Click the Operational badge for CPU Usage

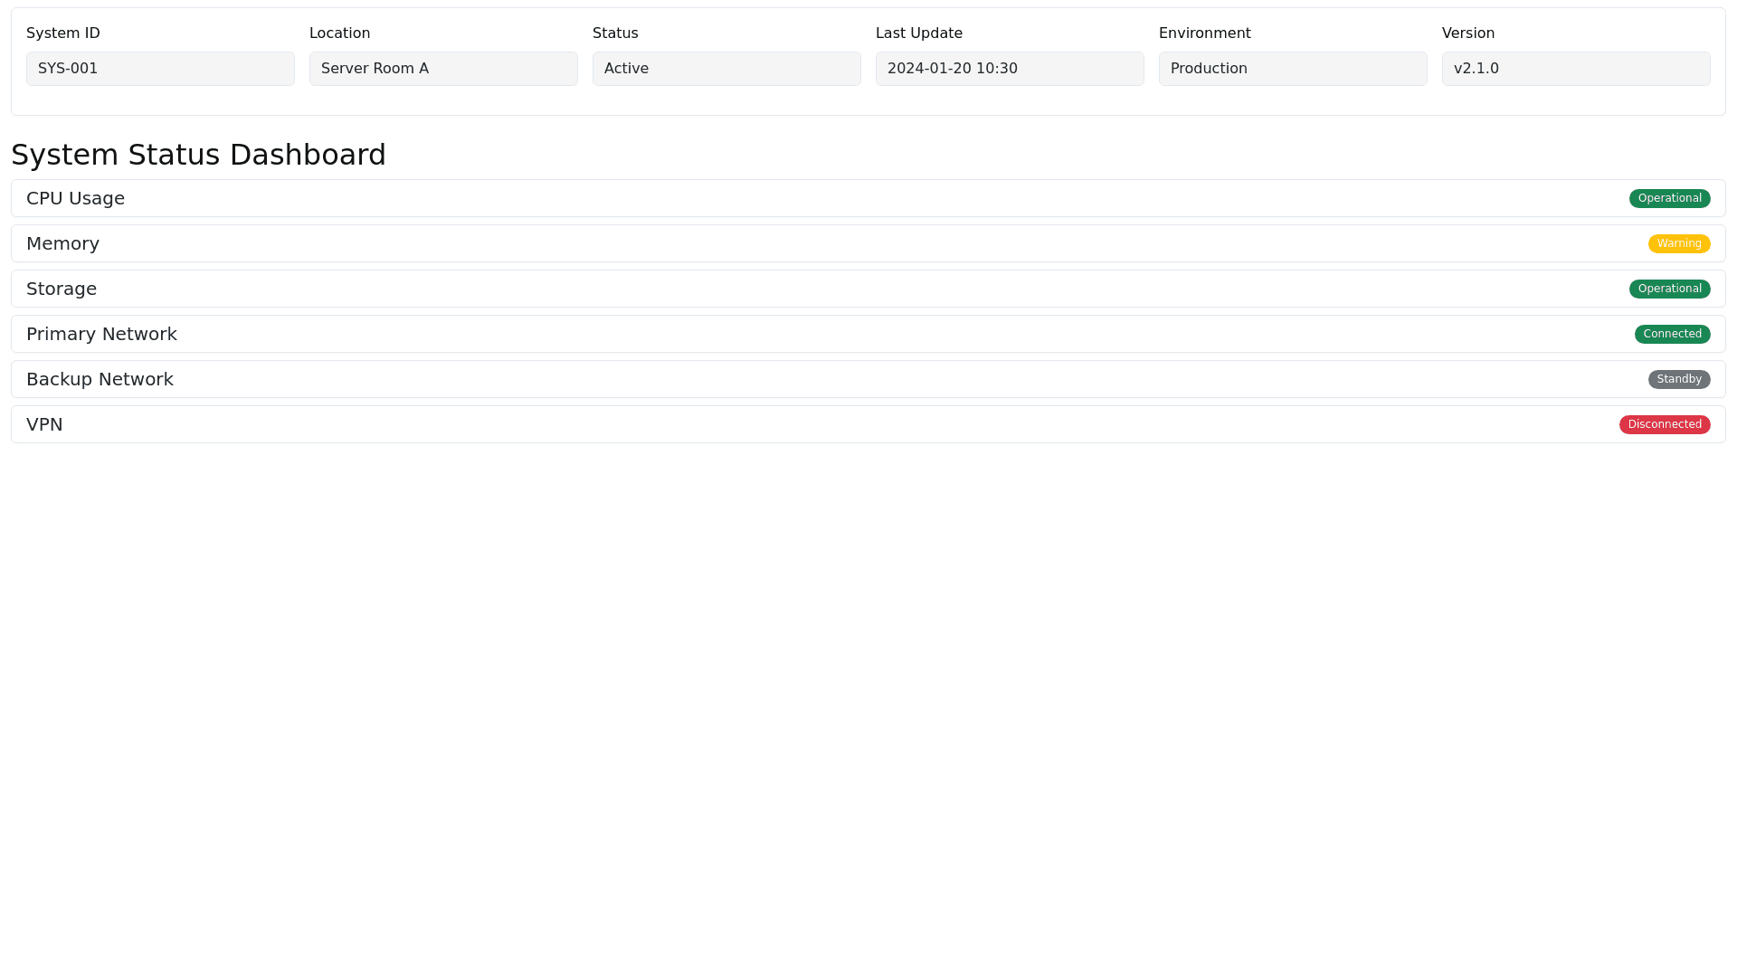click(1669, 198)
